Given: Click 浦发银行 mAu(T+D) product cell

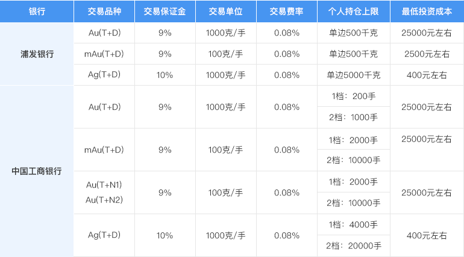Looking at the screenshot, I should tap(104, 54).
